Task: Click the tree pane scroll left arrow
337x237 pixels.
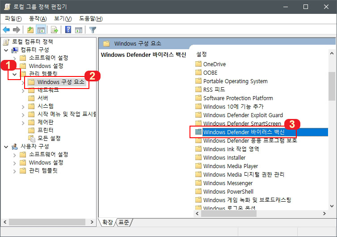Action: click(5, 222)
